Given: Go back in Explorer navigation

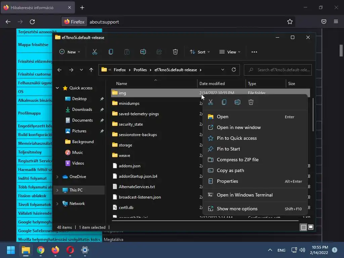Looking at the screenshot, I should pos(59,70).
